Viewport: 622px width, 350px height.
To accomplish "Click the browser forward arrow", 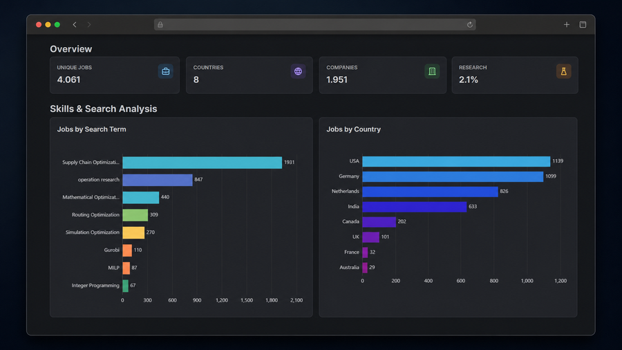I will 89,25.
